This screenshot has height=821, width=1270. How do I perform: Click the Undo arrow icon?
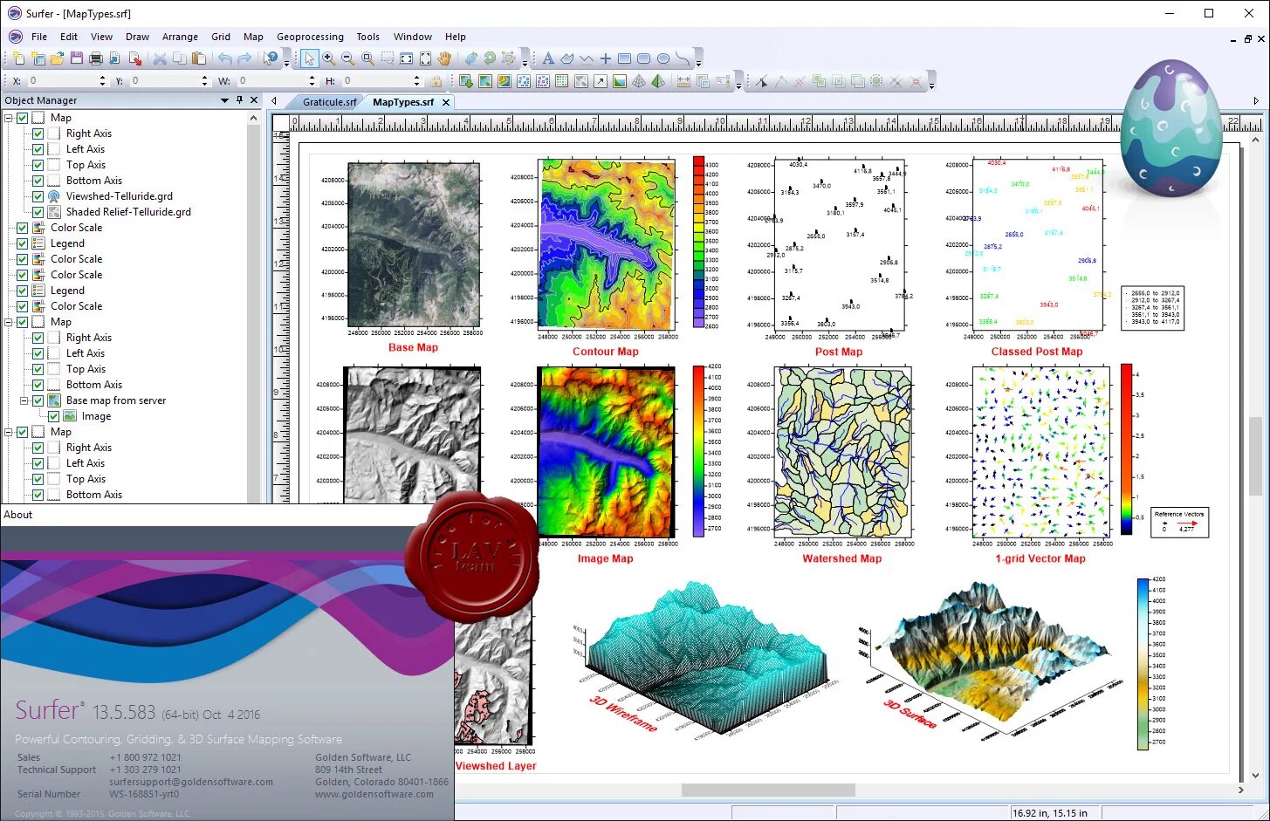(x=225, y=58)
